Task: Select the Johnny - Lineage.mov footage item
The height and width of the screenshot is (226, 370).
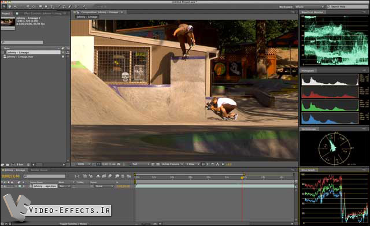Action: pos(20,57)
